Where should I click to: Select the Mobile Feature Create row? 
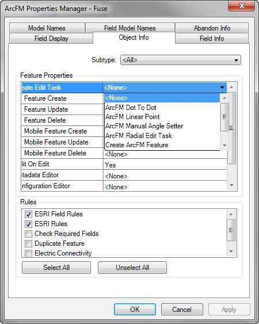pos(62,131)
